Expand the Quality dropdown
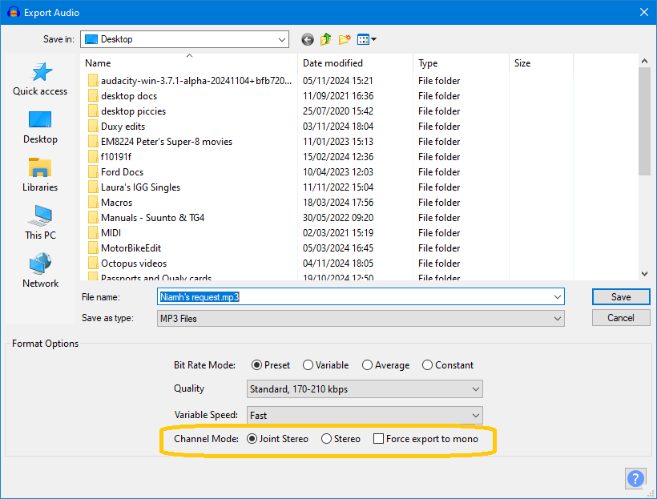The image size is (657, 499). coord(365,389)
